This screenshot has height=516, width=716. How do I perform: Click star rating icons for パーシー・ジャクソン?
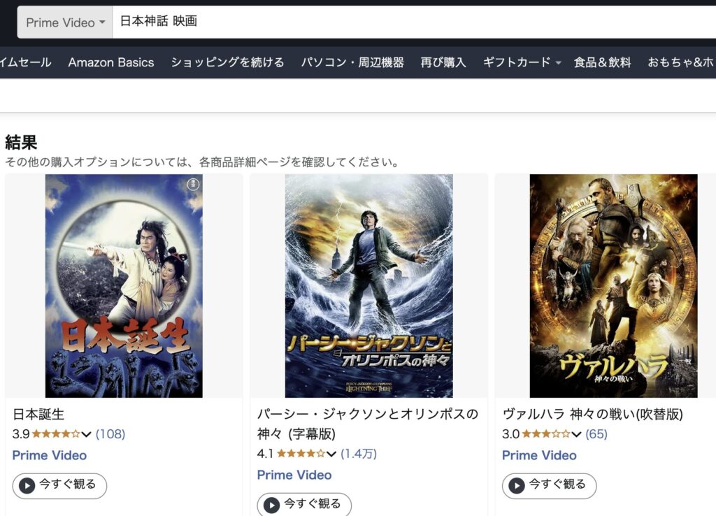301,454
